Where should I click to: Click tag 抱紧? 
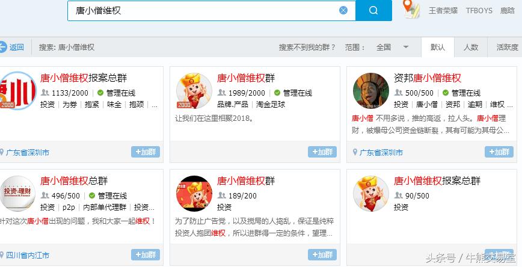click(x=92, y=105)
